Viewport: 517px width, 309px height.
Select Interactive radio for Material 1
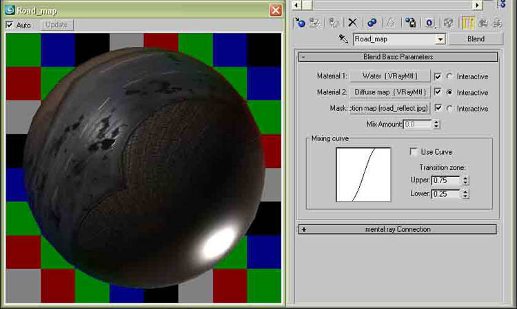click(450, 76)
